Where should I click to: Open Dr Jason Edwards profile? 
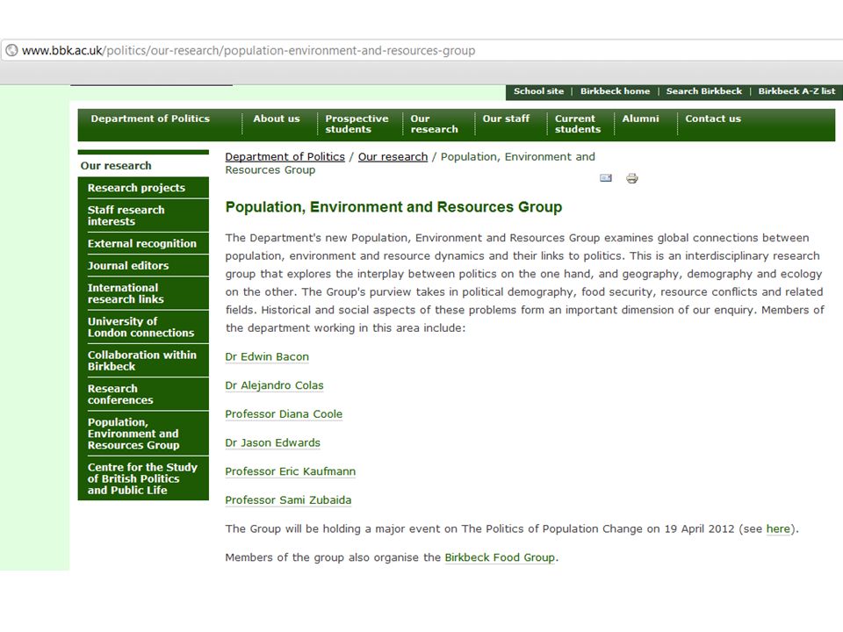pos(272,442)
